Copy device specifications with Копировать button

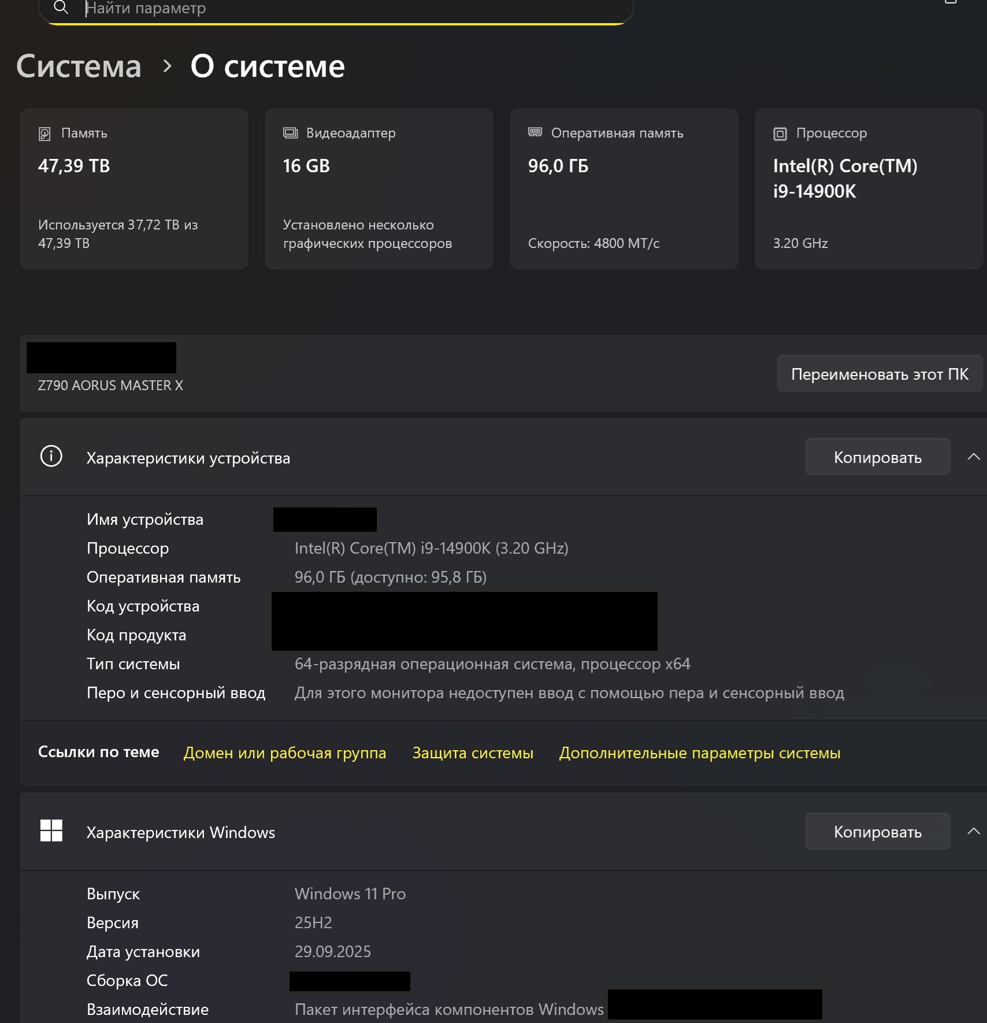pyautogui.click(x=877, y=457)
